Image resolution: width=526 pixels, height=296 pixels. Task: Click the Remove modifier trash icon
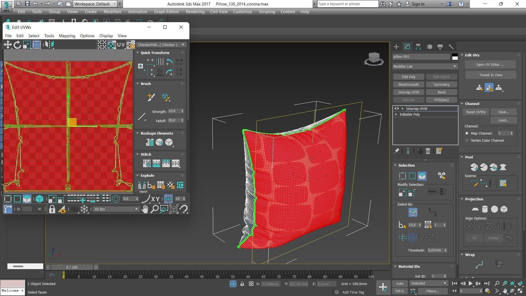(x=428, y=151)
